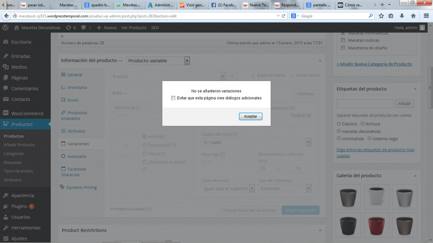433x243 pixels.
Task: Go to the browser home icon
Action: 413,16
